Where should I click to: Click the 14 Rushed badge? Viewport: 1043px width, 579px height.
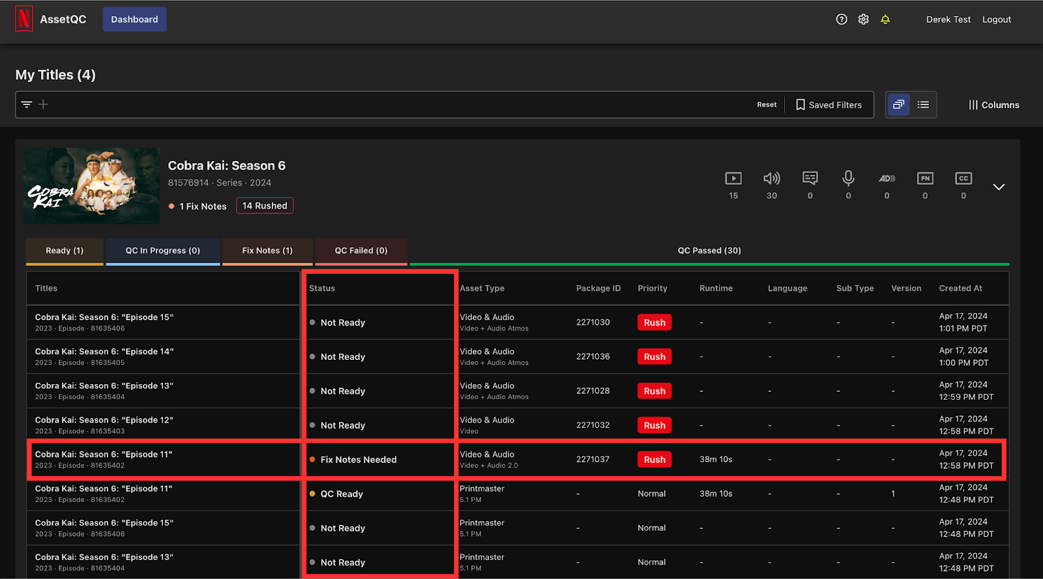click(265, 205)
